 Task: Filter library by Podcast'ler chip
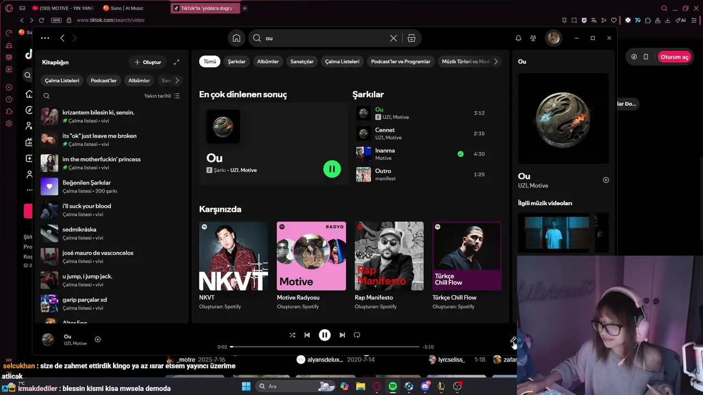click(x=104, y=81)
